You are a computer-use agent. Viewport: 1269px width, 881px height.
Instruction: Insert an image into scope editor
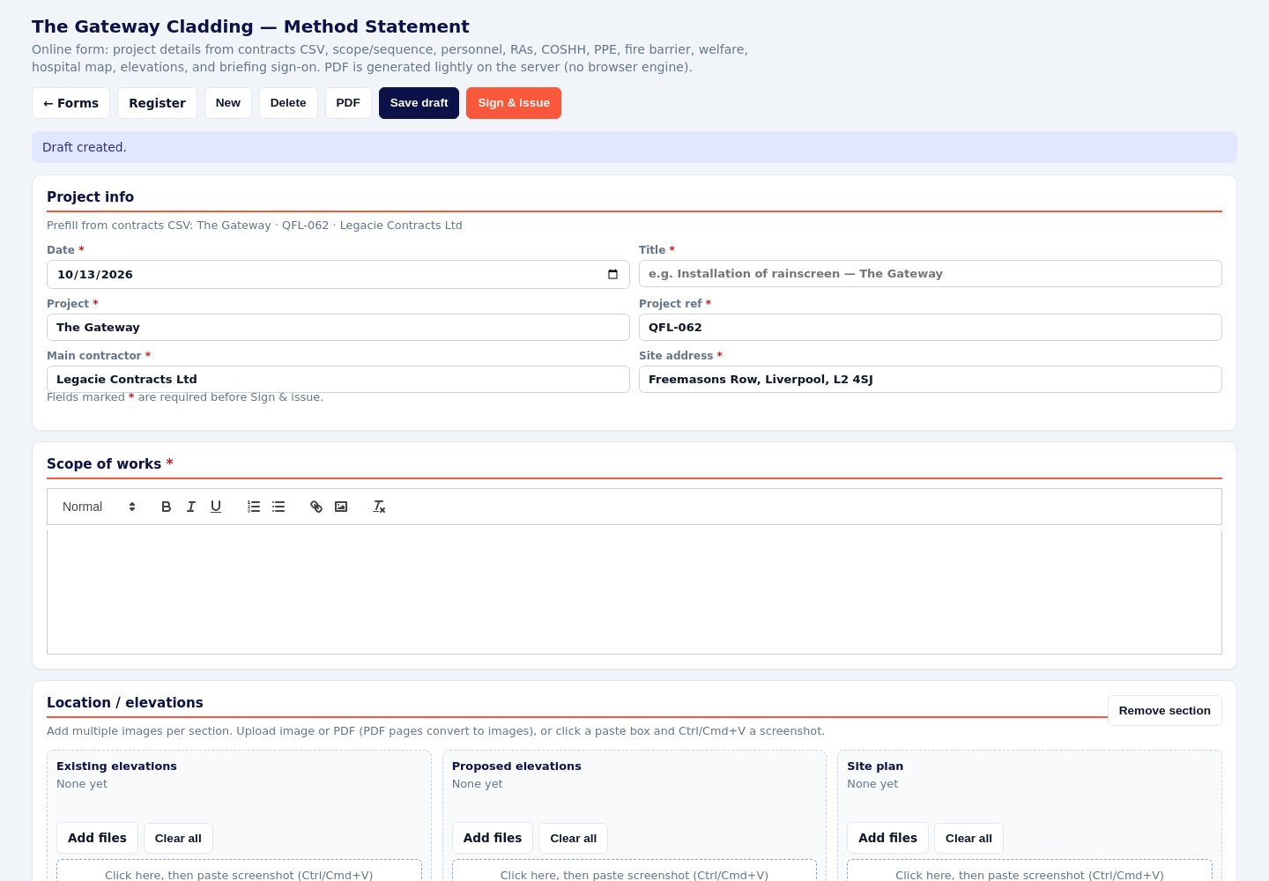(341, 507)
